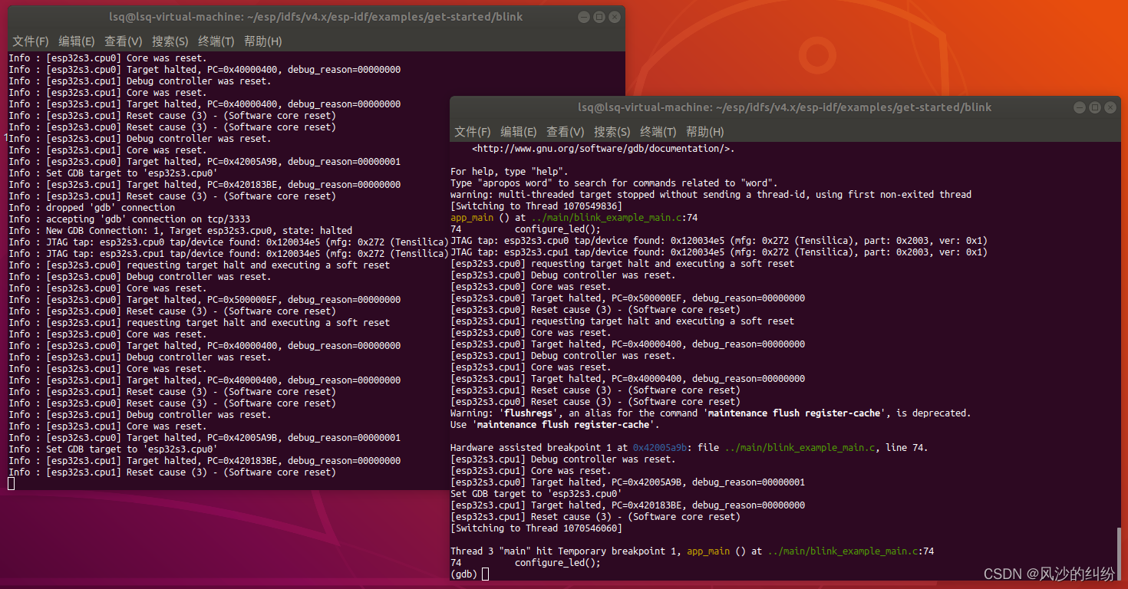Click "Warning: 'flushregs', an alias" line
Viewport: 1128px width, 589px height.
pyautogui.click(x=711, y=413)
